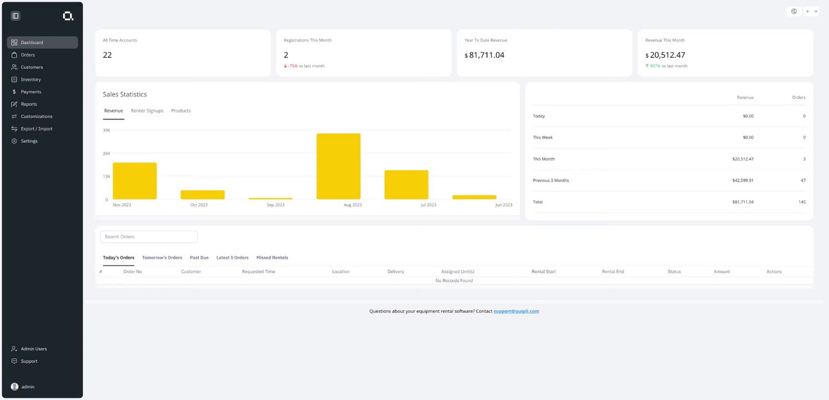Open Reports via its pencil-chart icon
Screen dimensions: 829x400
(x=14, y=104)
